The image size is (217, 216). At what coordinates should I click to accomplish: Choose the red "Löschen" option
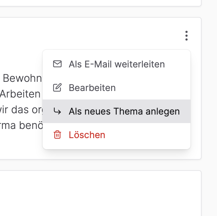coord(87,135)
